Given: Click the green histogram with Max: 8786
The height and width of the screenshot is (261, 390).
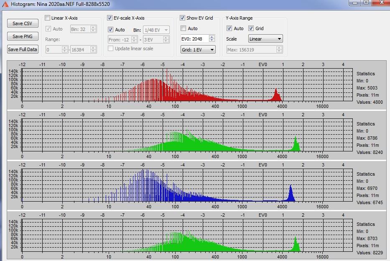Looking at the screenshot, I should coord(187,135).
